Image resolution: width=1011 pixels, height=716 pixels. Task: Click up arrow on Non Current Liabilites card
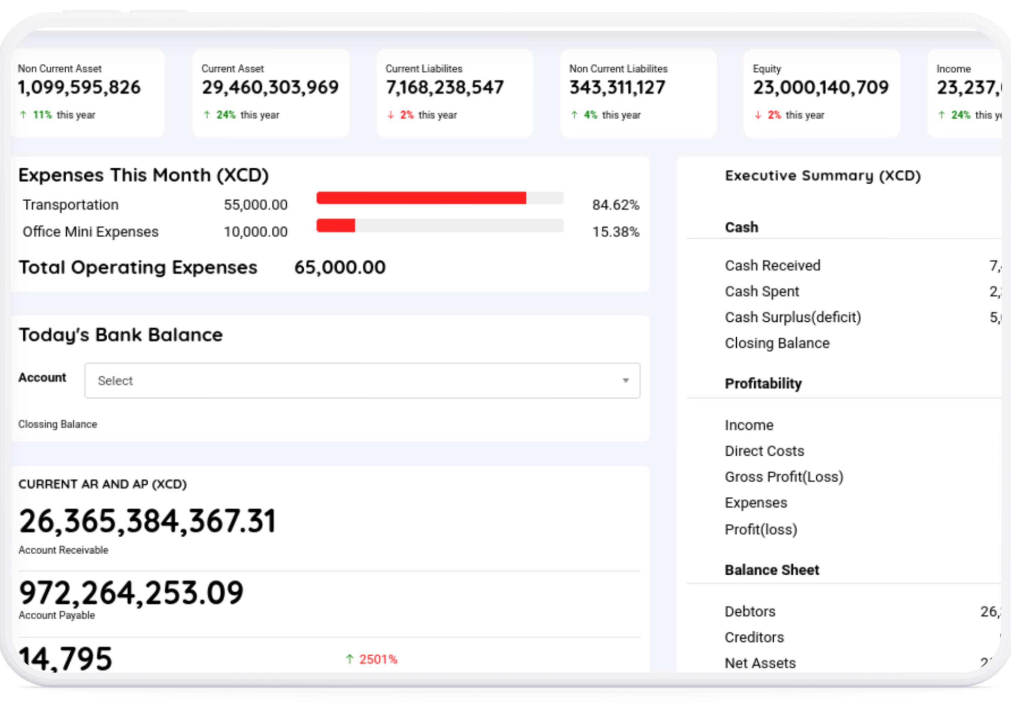[574, 115]
